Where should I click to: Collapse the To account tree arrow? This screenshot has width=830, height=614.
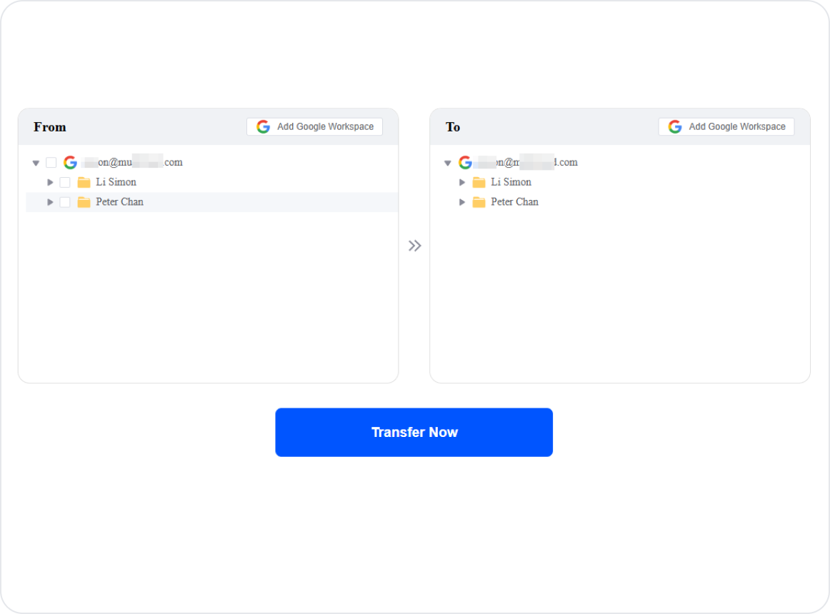448,163
